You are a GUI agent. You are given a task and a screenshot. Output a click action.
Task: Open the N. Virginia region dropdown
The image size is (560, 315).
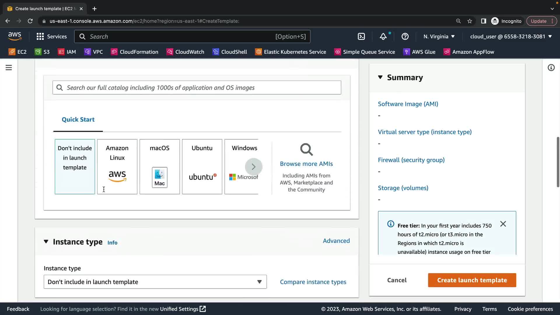pos(439,36)
